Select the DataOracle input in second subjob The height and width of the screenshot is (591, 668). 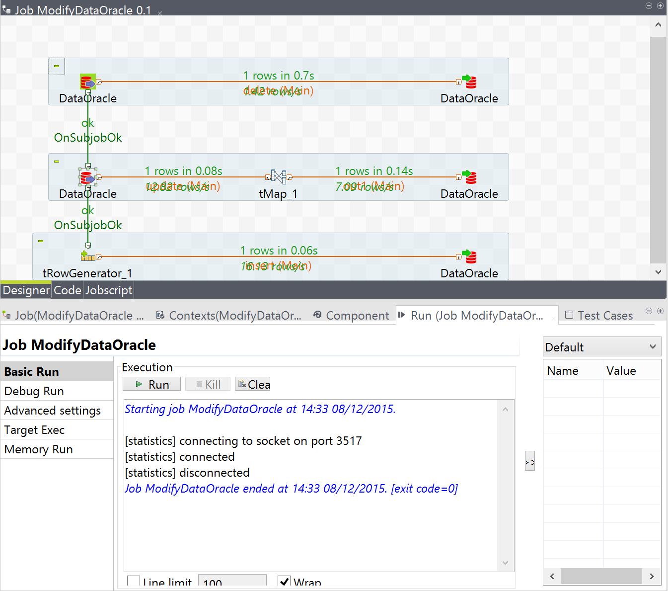tap(87, 177)
